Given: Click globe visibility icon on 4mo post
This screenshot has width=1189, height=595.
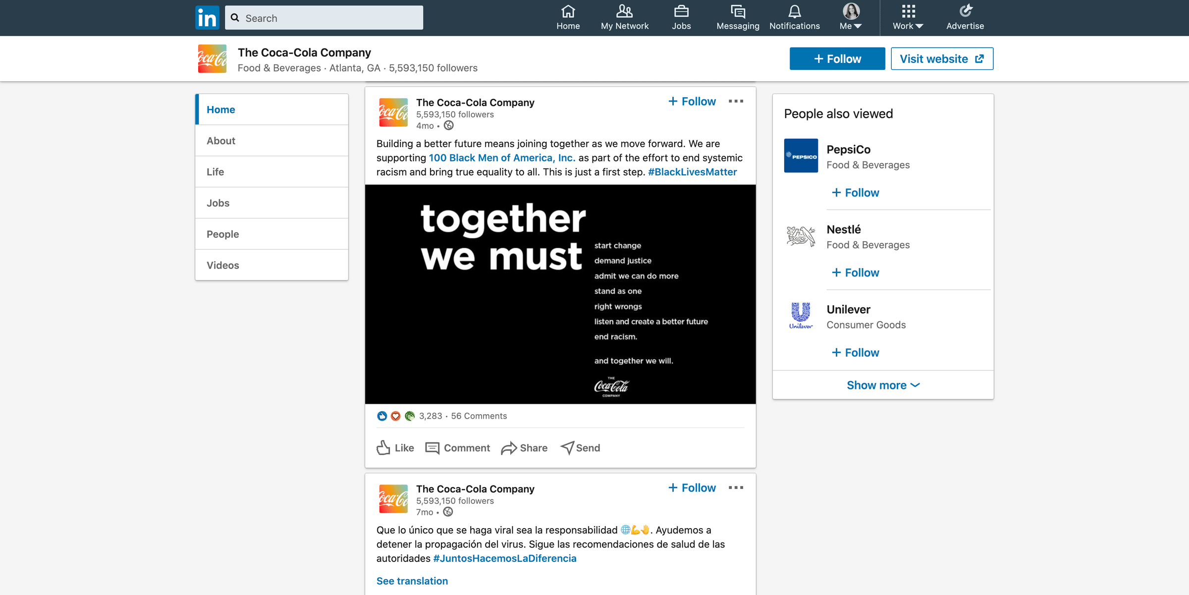Looking at the screenshot, I should [448, 126].
